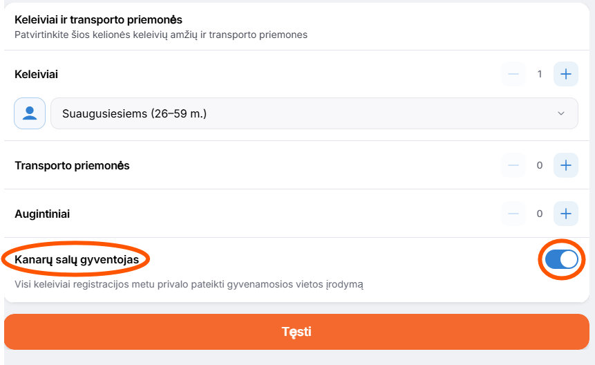Click the Keleiviai ir transporto priemonės heading
595x365 pixels.
[98, 20]
